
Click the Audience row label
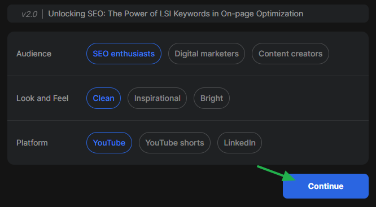pyautogui.click(x=34, y=54)
